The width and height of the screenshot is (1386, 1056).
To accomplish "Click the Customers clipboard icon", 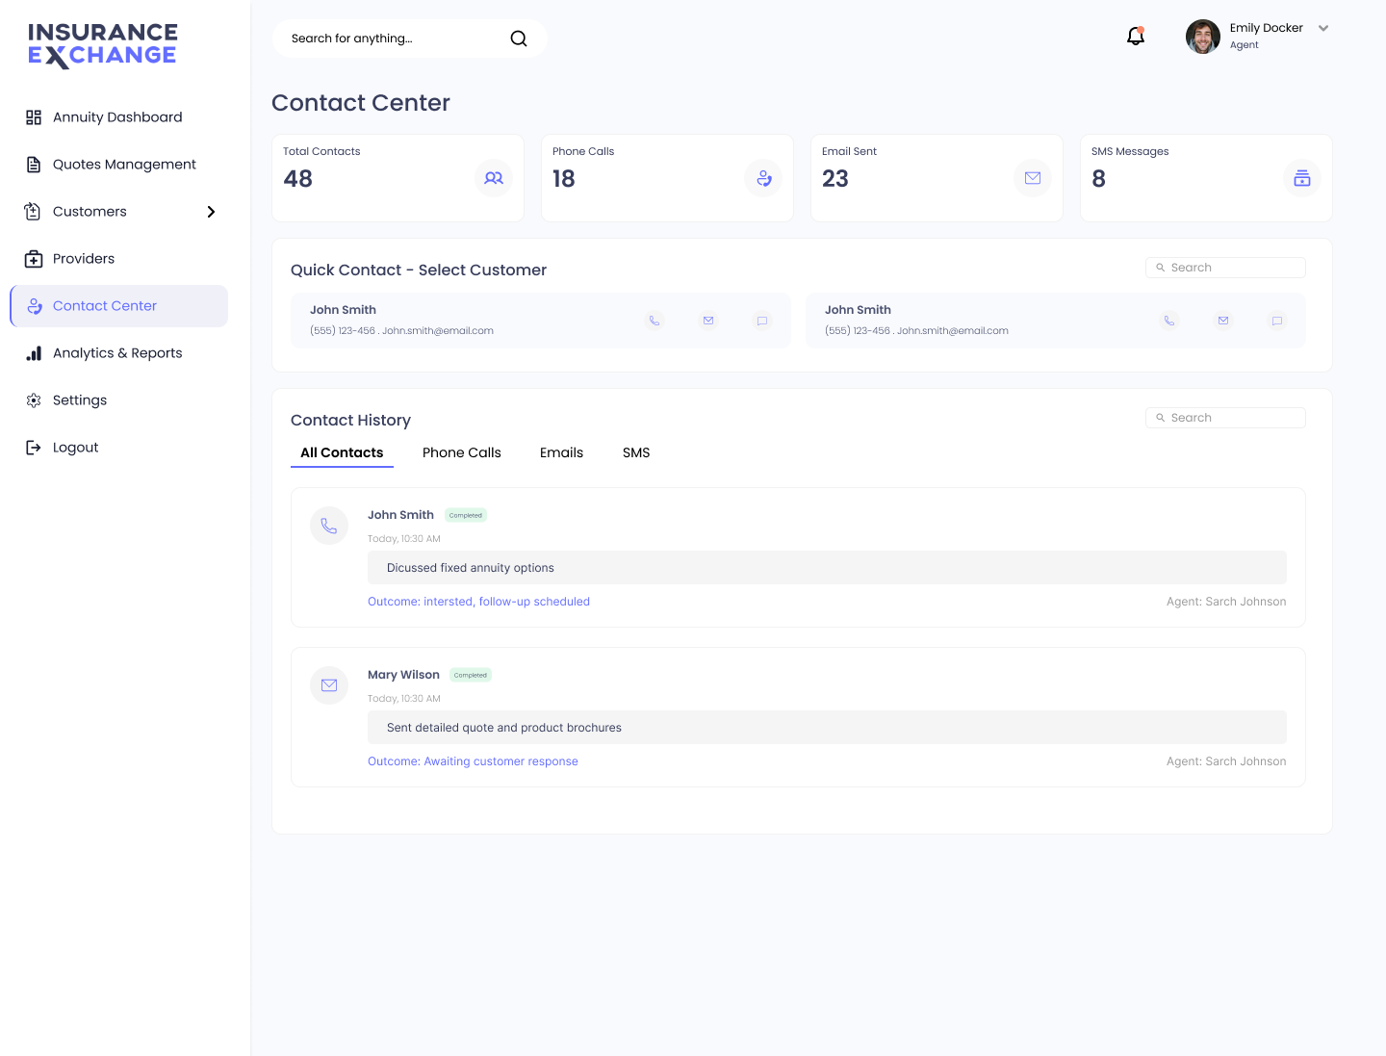I will click(33, 212).
